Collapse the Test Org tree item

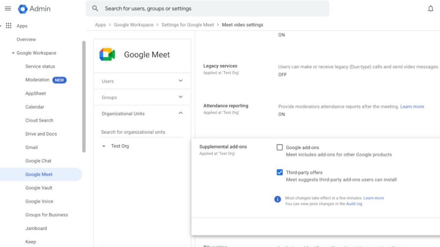pos(104,146)
